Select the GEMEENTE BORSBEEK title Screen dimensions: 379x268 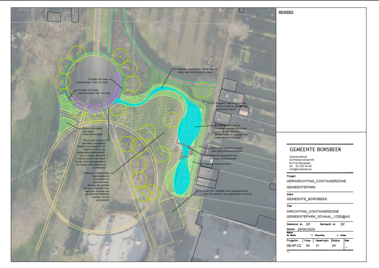[315, 150]
